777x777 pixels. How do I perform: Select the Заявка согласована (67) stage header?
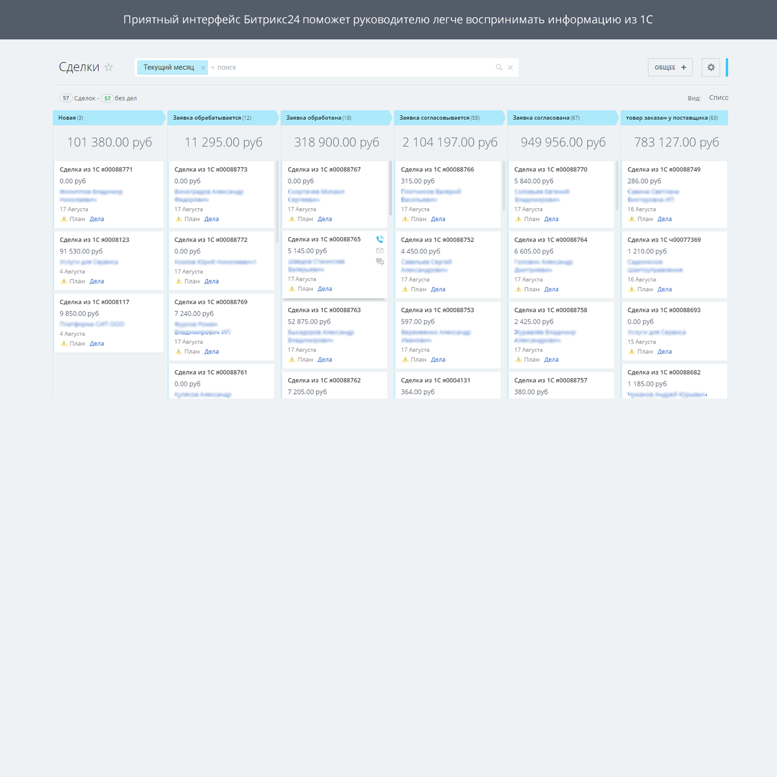pos(562,118)
